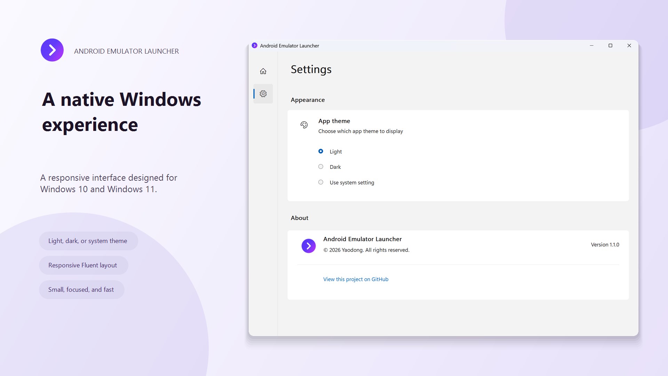The height and width of the screenshot is (376, 668).
Task: Click the Version 1.1.0 text
Action: coord(605,245)
